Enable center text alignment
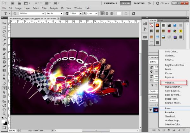190x133 pixels. (x=107, y=13)
